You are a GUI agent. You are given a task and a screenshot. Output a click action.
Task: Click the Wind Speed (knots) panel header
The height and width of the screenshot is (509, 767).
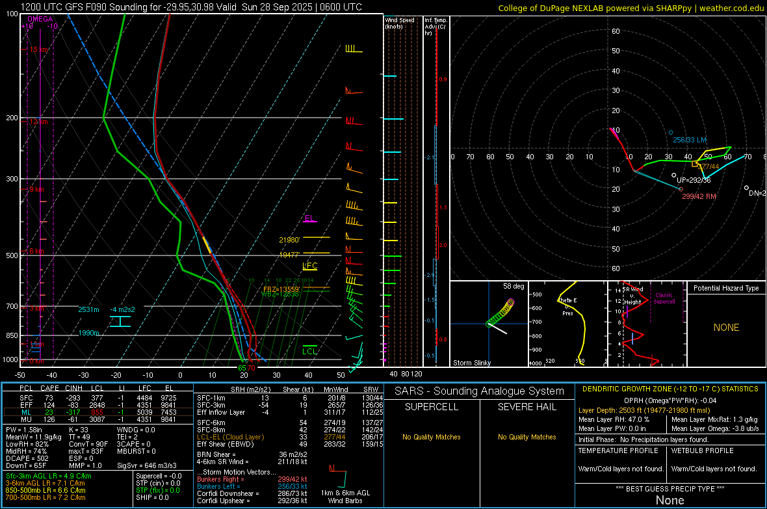click(399, 23)
